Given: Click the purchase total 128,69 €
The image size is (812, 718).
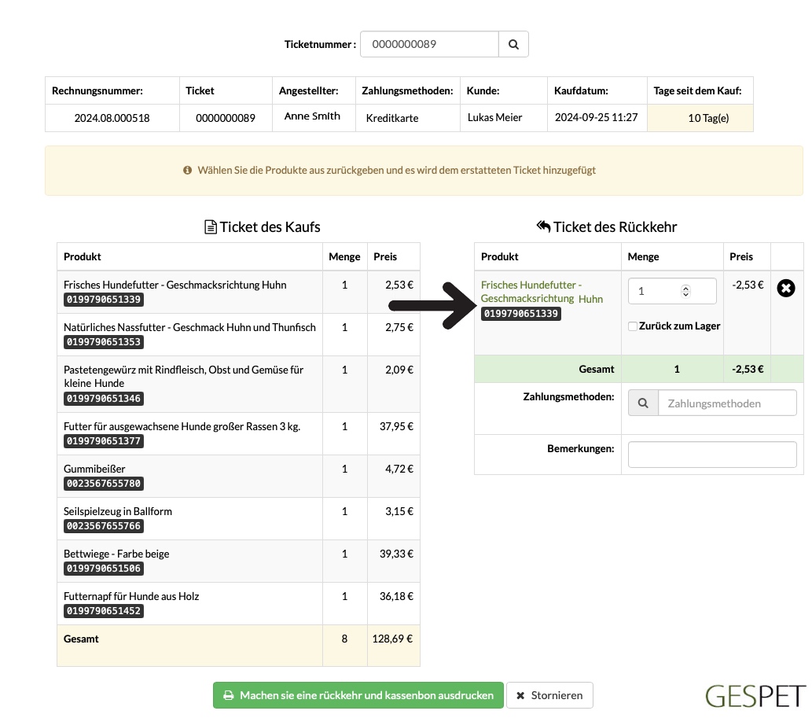Looking at the screenshot, I should (392, 639).
